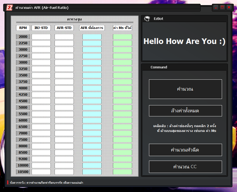Screen dimensions: 237x192
Task: Click the INJ-STD input field for 2000 RPM
Action: (x=40, y=36)
